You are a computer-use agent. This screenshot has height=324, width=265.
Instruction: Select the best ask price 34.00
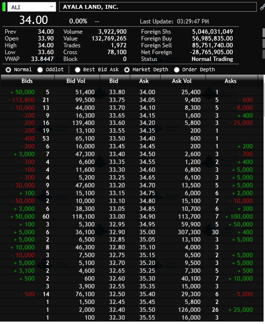point(147,92)
